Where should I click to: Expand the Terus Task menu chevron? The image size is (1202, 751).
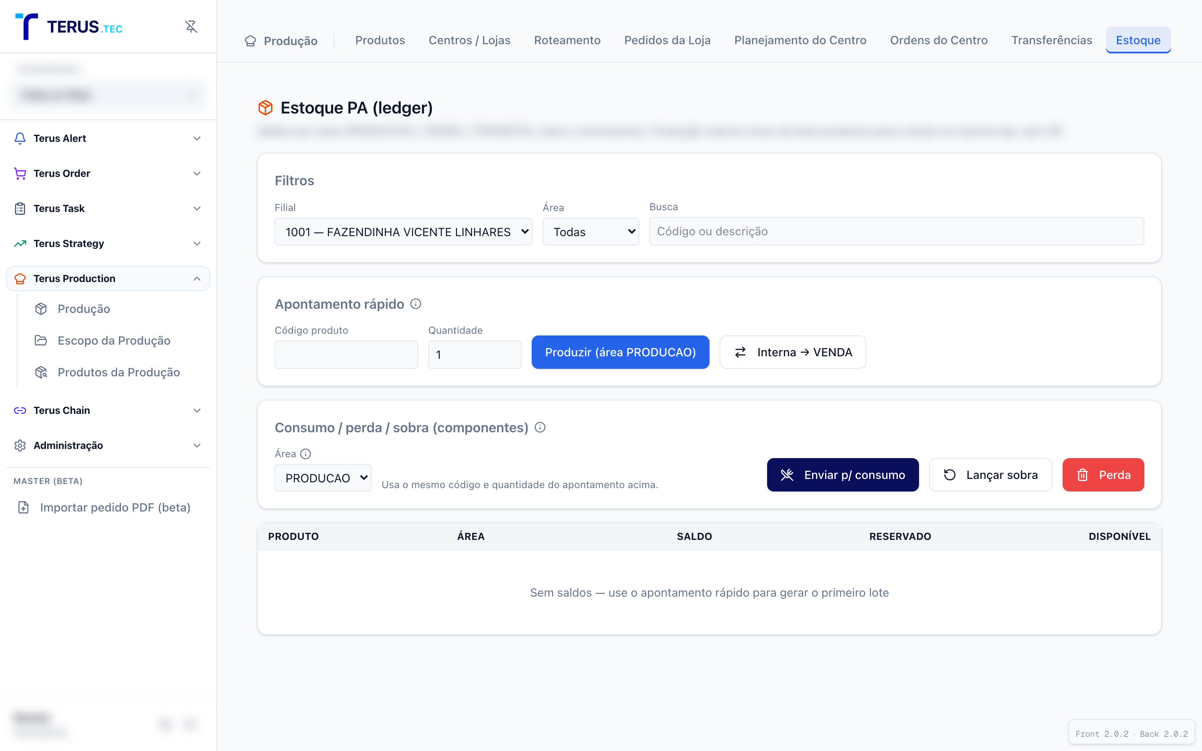pyautogui.click(x=197, y=209)
